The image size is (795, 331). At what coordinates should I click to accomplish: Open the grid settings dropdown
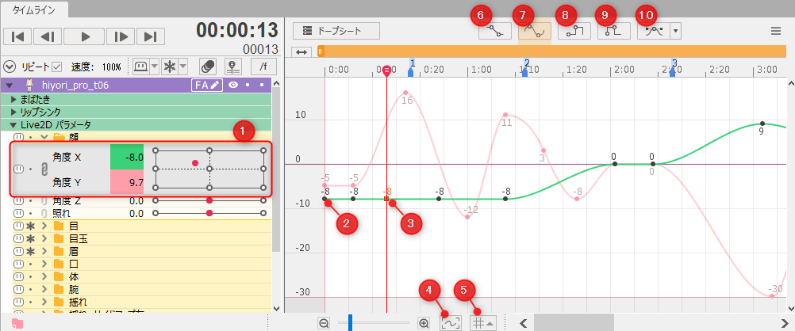[x=483, y=322]
